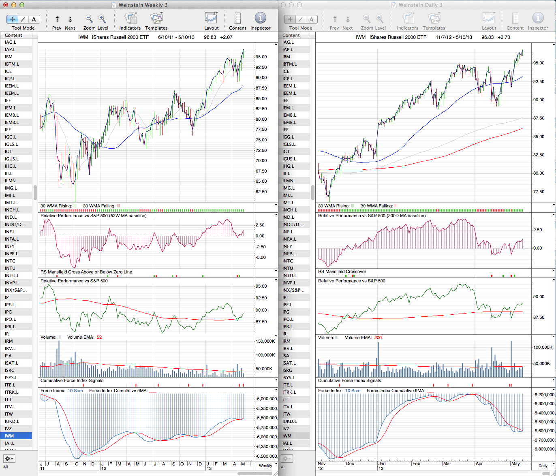The height and width of the screenshot is (476, 556).
Task: Open Indicators in the Weekly window toolbar
Action: tap(130, 19)
